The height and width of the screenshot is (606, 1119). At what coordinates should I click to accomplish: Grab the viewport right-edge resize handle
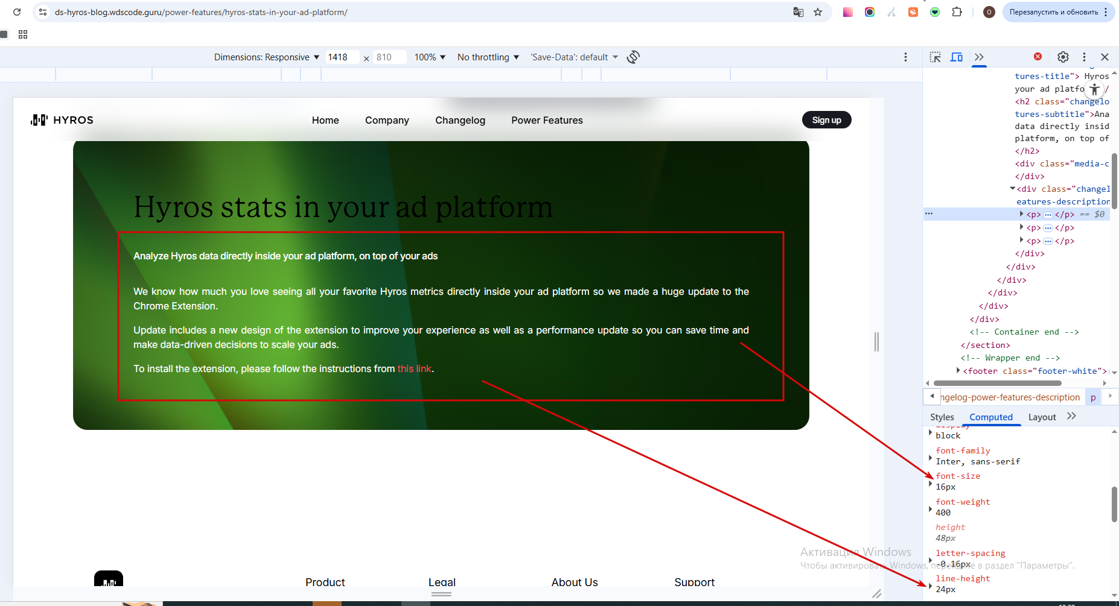876,342
